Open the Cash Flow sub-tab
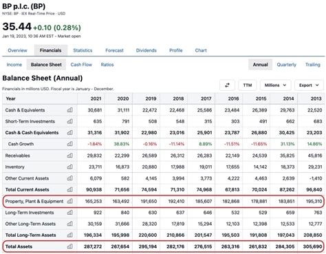Viewport: 326px width, 254px height. tap(81, 65)
